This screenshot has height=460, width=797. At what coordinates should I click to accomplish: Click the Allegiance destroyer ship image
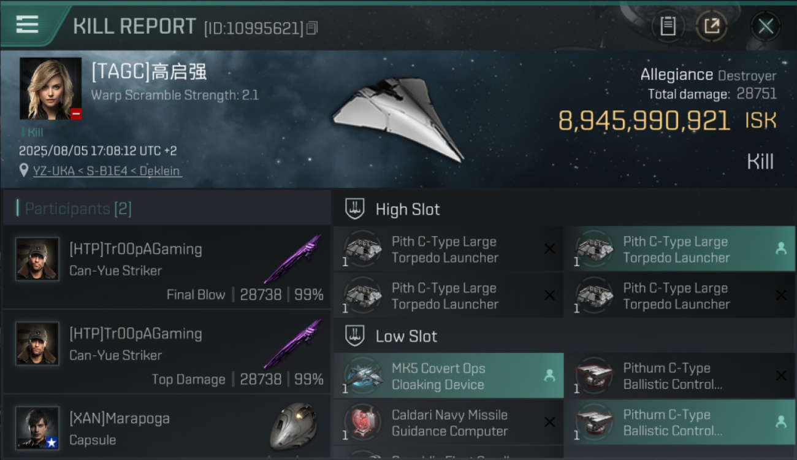398,120
